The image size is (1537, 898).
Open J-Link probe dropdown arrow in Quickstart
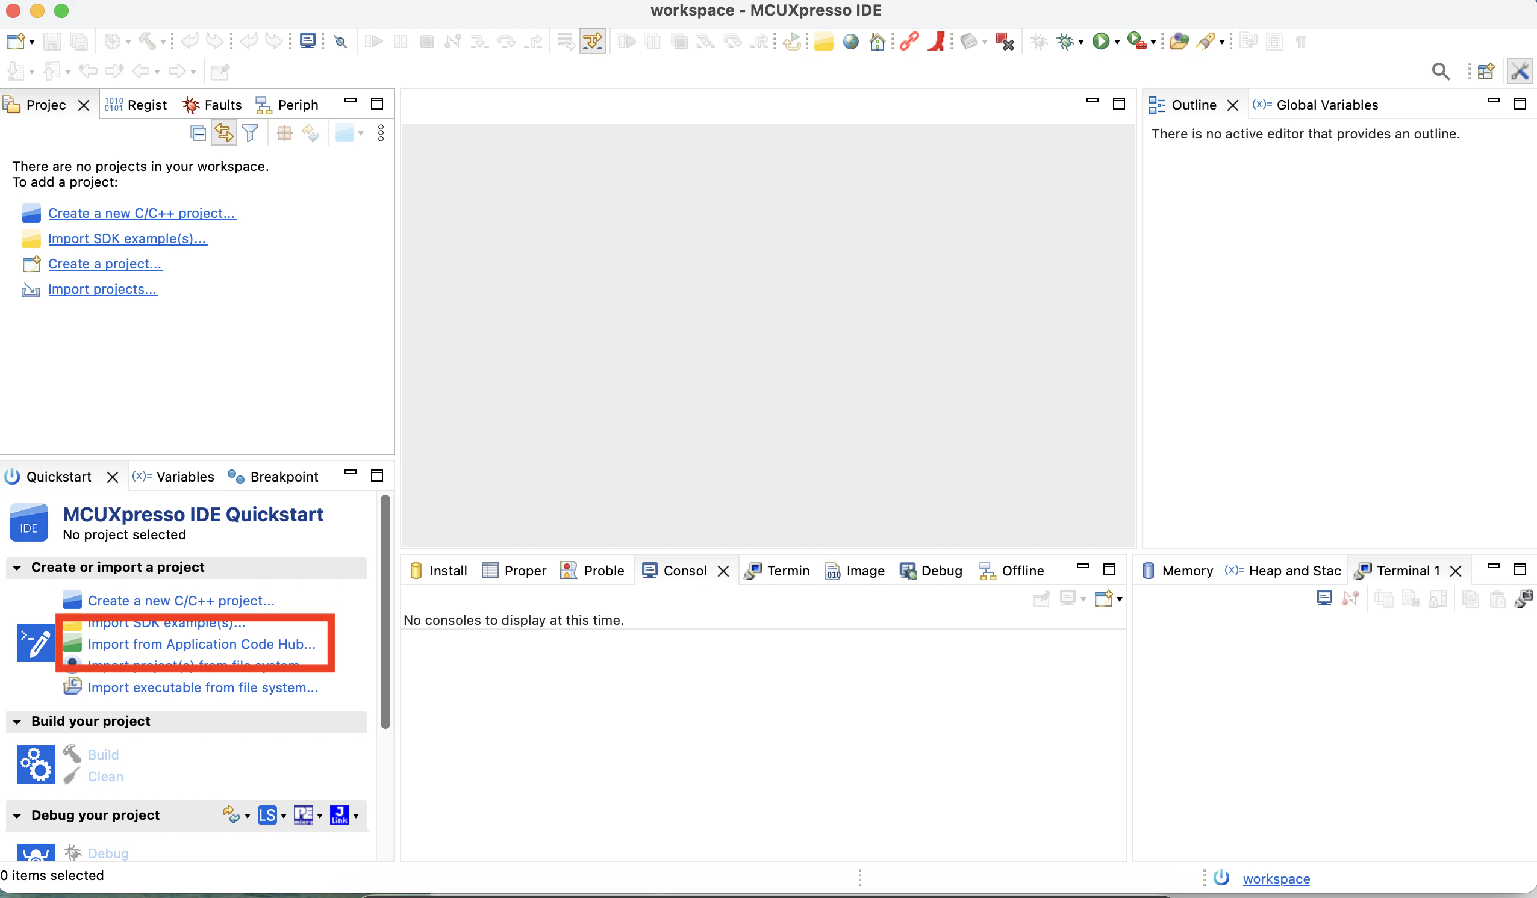coord(355,816)
